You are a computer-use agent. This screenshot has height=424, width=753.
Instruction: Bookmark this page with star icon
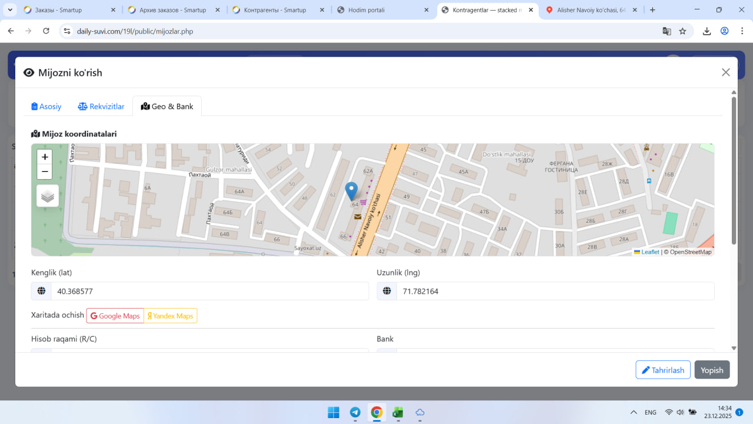[682, 31]
